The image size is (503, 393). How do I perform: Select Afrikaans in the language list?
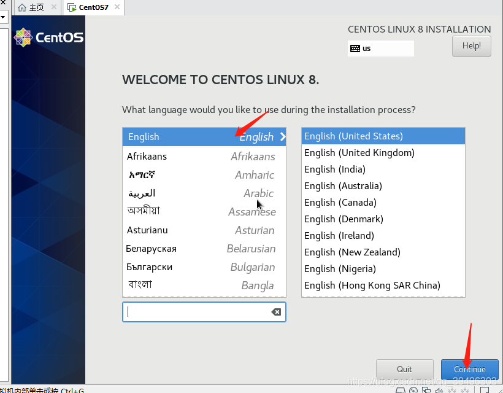click(204, 157)
